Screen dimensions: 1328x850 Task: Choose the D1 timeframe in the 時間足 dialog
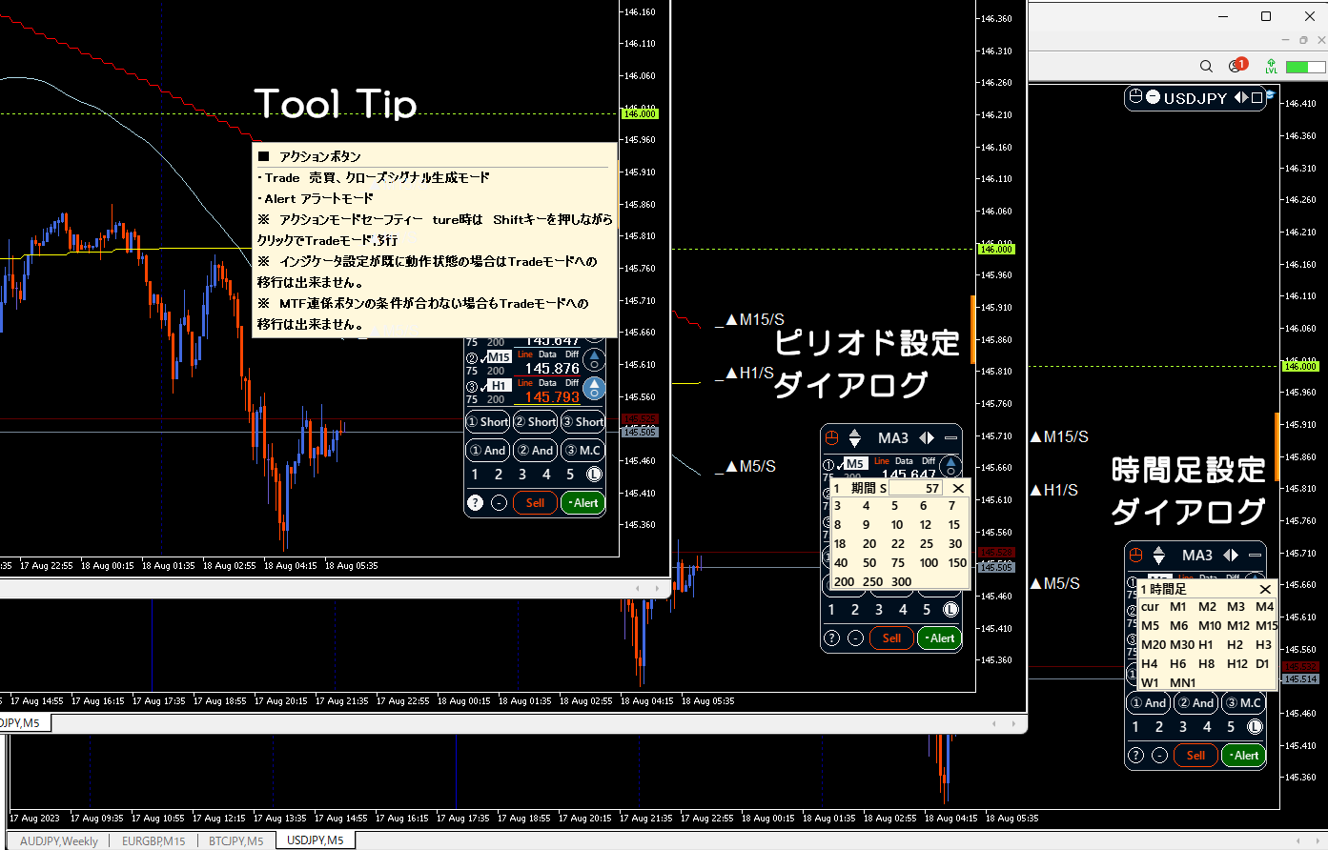(1262, 664)
